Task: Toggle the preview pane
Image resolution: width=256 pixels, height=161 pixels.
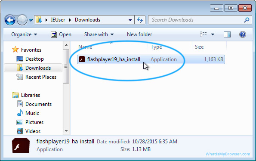Action: pyautogui.click(x=227, y=34)
